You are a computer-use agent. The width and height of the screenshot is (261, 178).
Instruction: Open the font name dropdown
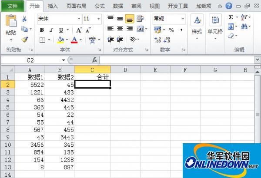click(79, 19)
